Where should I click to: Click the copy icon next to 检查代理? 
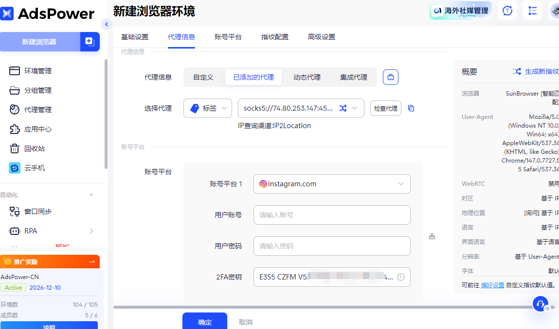411,108
